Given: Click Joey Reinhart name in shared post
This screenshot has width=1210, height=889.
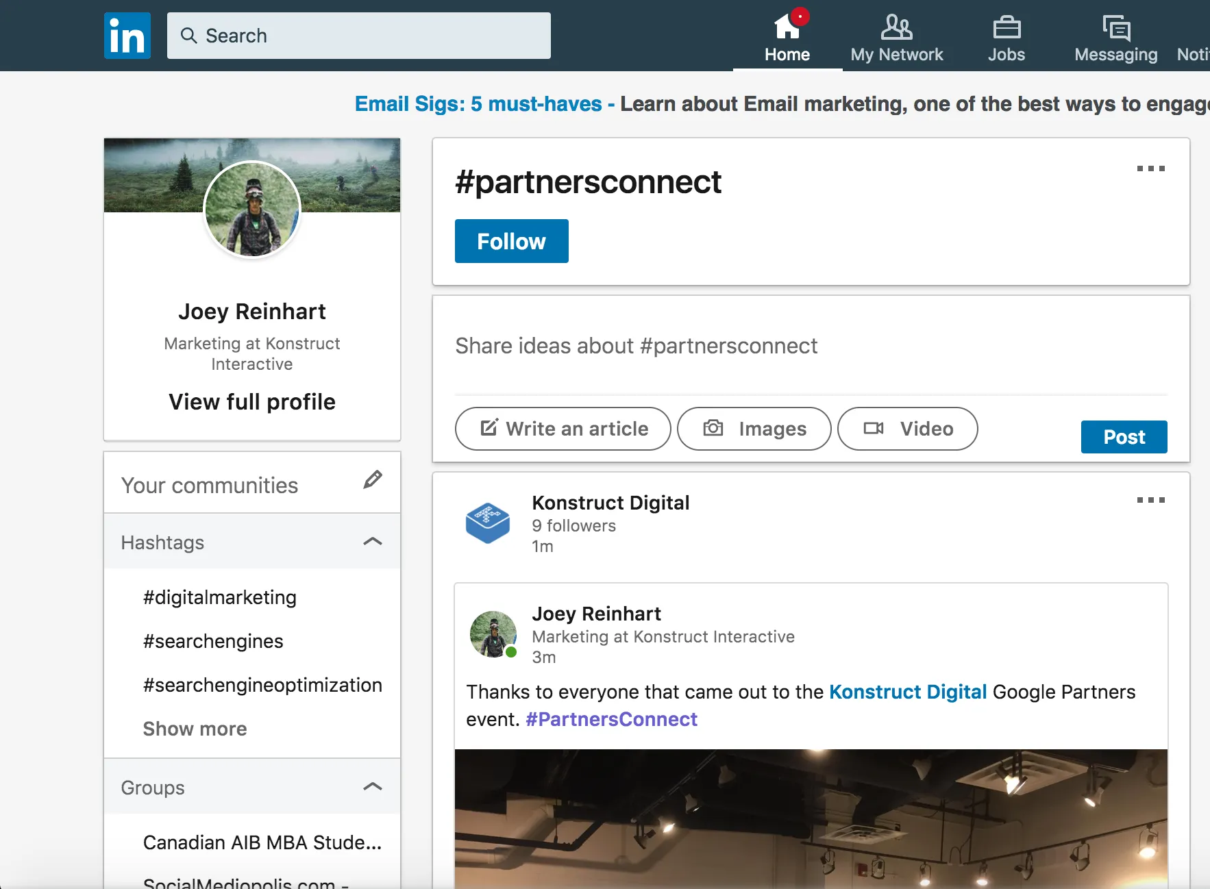Looking at the screenshot, I should click(597, 614).
